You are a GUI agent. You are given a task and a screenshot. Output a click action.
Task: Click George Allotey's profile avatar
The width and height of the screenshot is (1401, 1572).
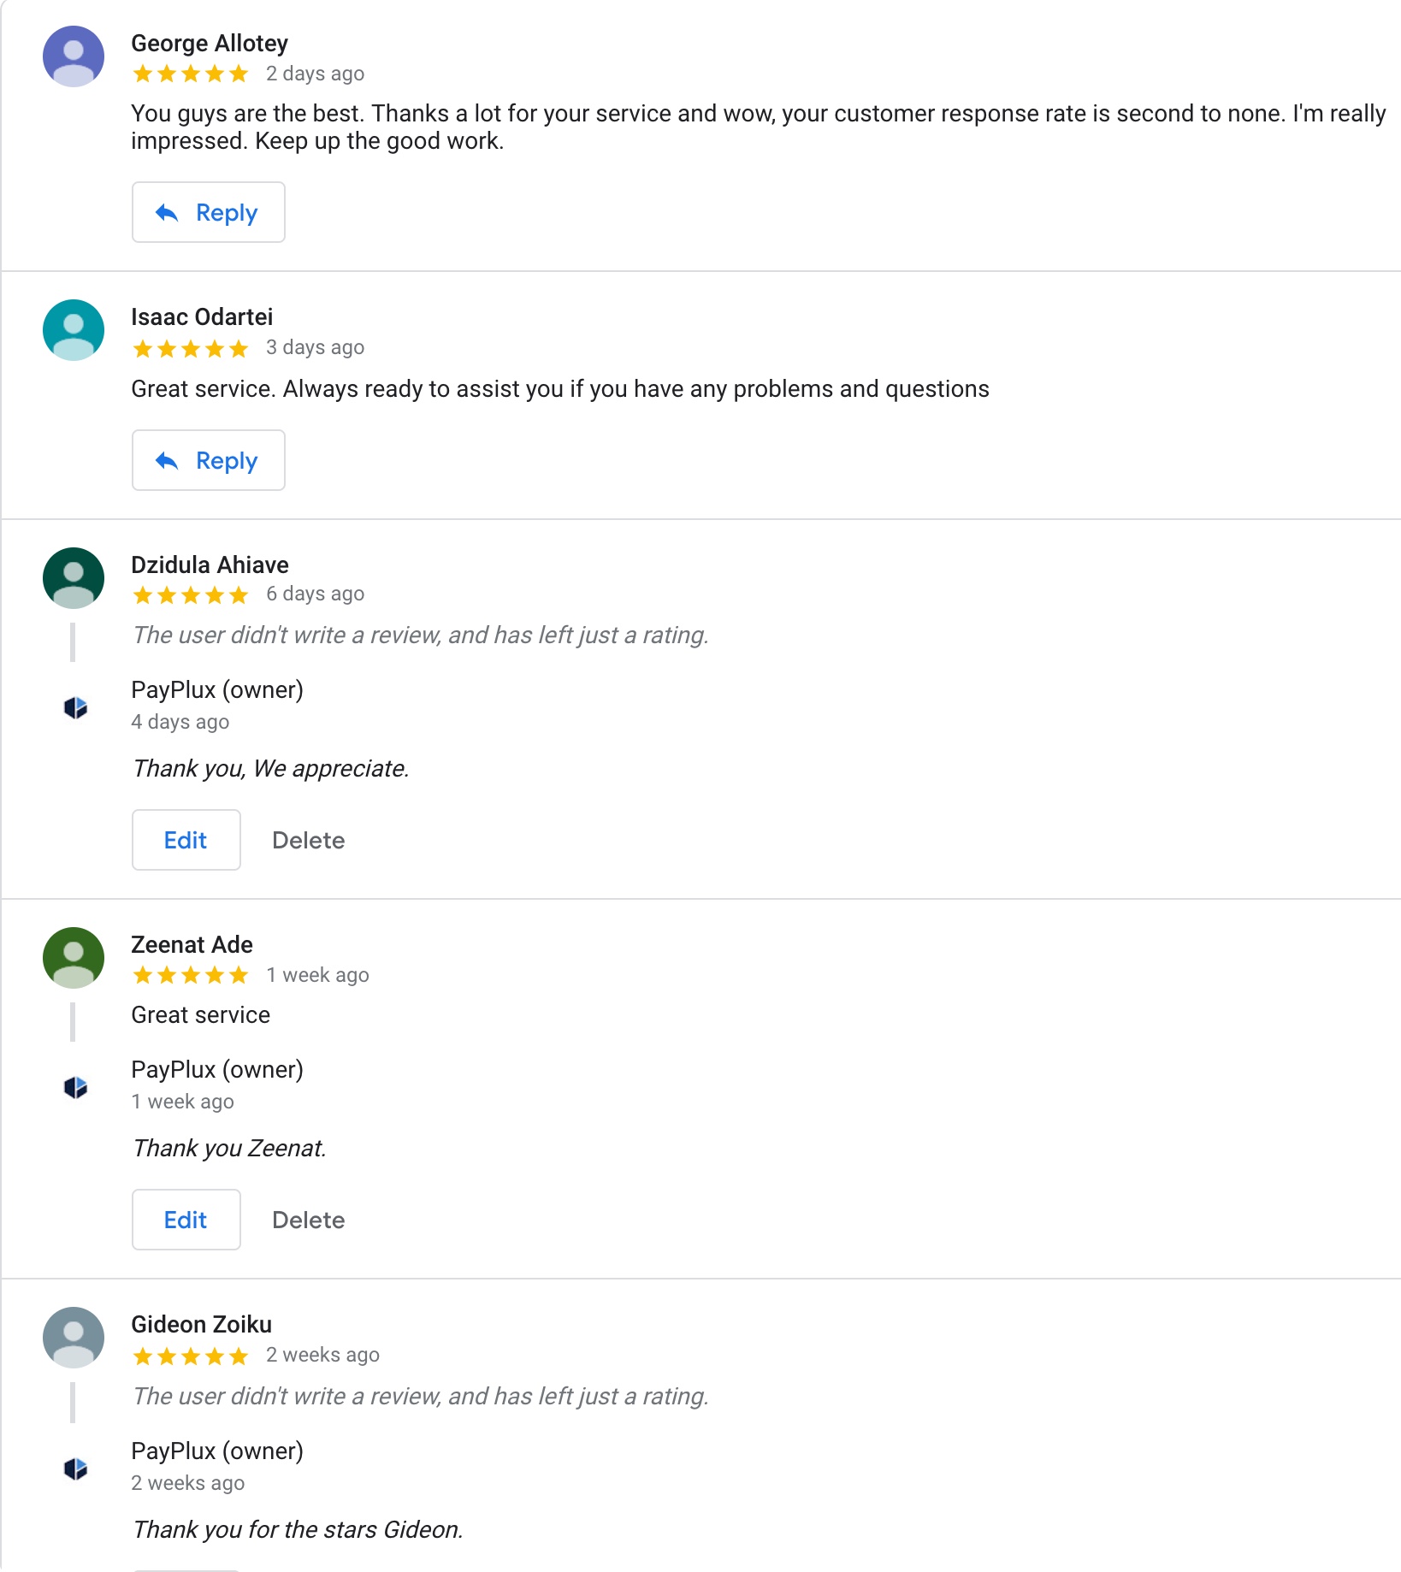click(74, 56)
